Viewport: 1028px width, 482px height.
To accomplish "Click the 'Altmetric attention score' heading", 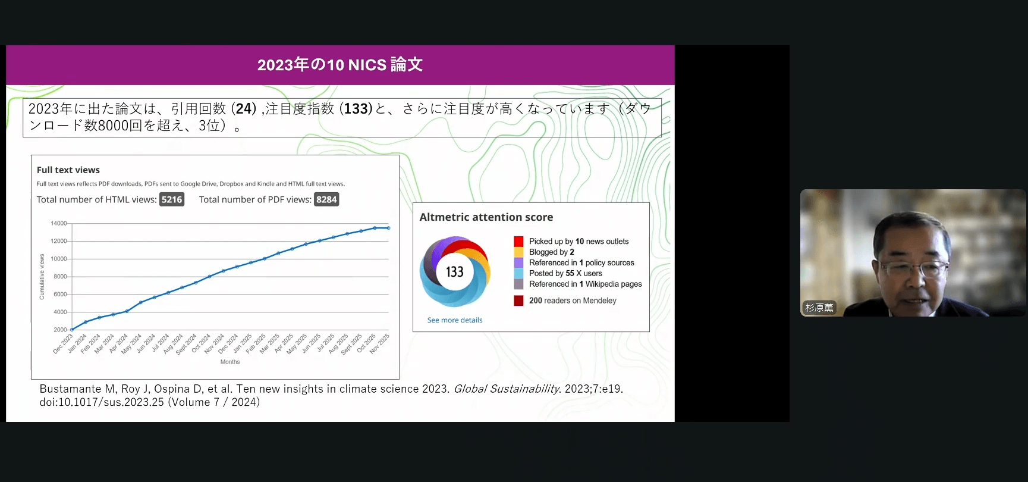I will pos(486,217).
